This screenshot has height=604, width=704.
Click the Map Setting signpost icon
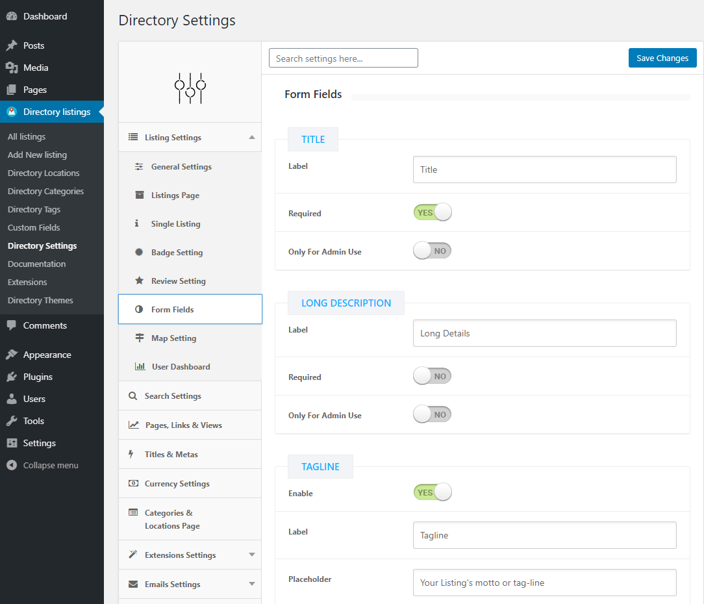140,338
